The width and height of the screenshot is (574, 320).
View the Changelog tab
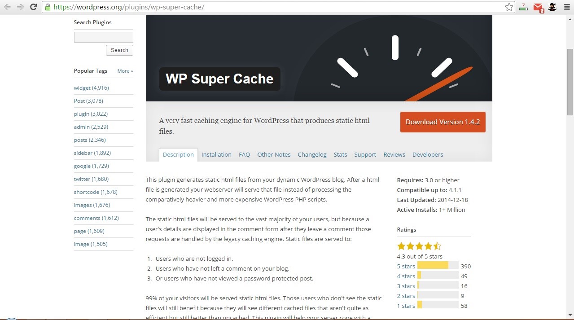pyautogui.click(x=312, y=155)
